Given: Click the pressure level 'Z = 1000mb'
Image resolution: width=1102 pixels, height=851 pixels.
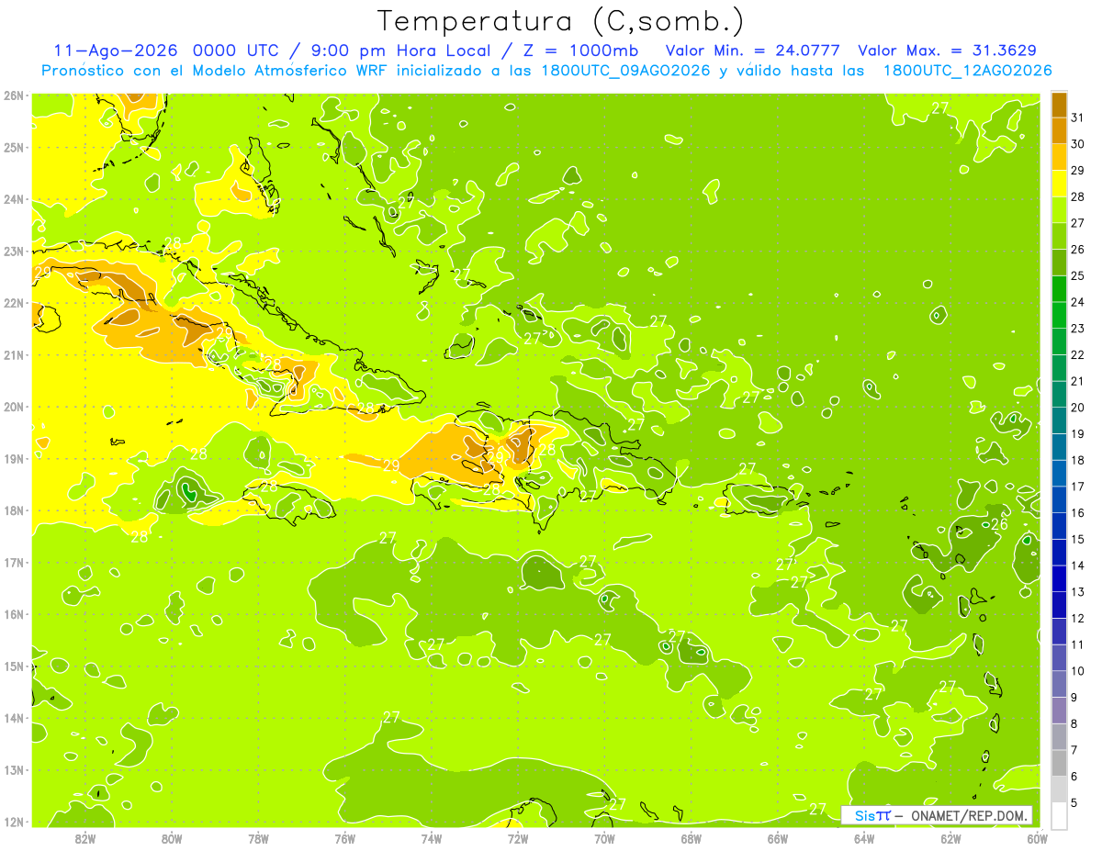Looking at the screenshot, I should click(x=580, y=50).
